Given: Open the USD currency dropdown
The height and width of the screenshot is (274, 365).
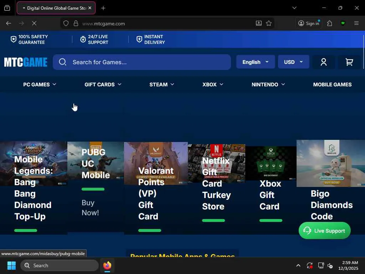Looking at the screenshot, I should pos(293,62).
